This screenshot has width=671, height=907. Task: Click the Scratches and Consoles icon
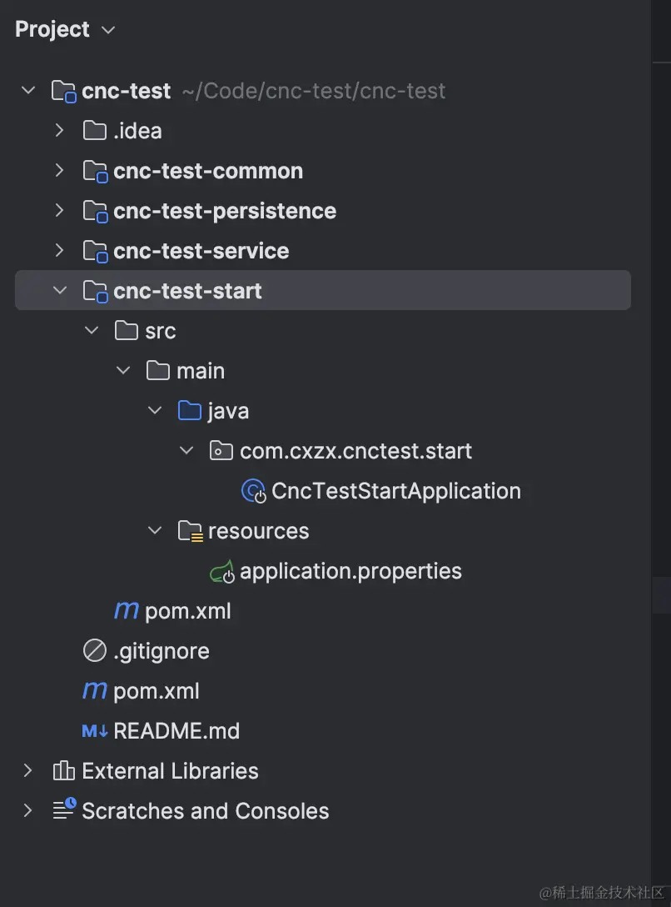64,810
